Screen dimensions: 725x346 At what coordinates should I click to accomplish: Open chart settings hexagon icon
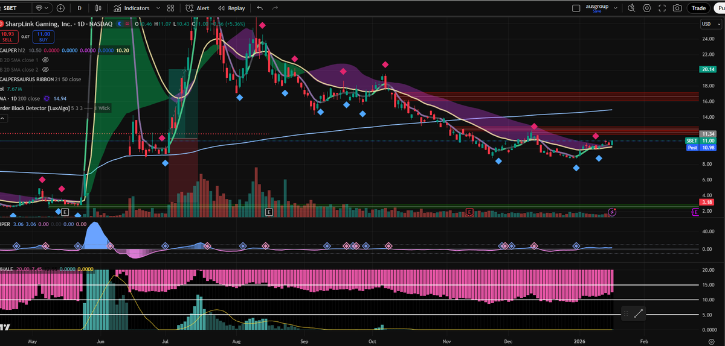click(x=647, y=8)
